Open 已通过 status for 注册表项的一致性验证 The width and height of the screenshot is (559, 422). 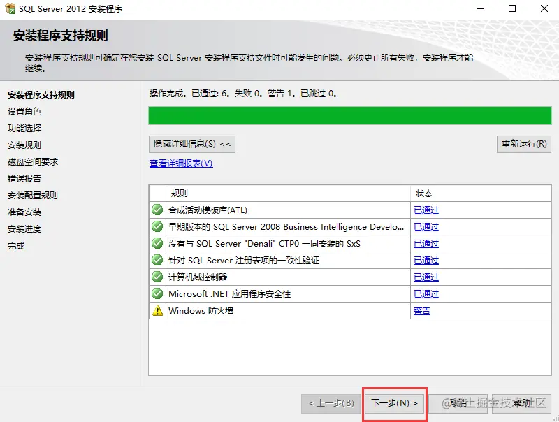click(x=426, y=260)
